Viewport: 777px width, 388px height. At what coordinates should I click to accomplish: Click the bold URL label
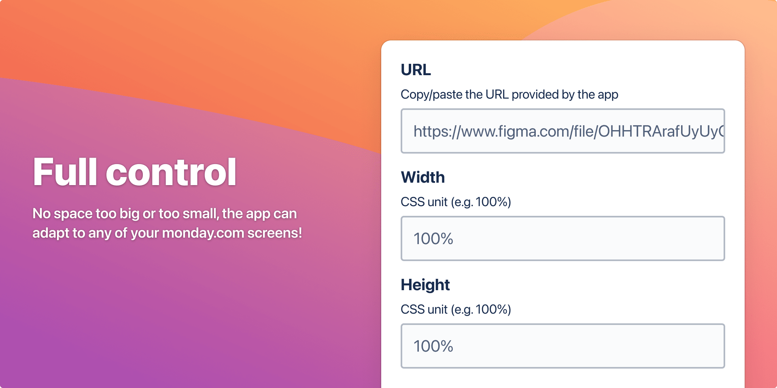click(x=416, y=70)
